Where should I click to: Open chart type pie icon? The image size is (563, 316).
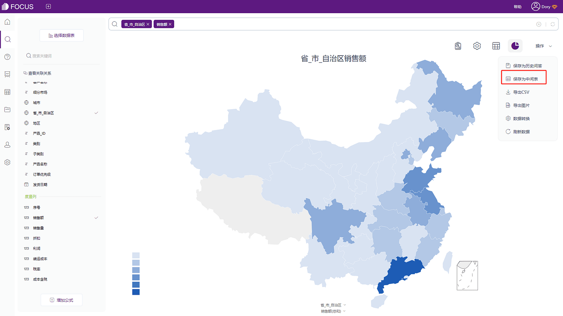515,46
